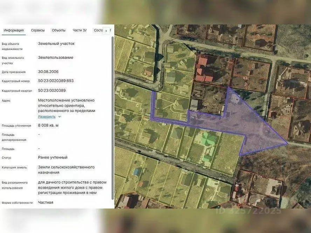Click the Земельный участок object type value

(x=56, y=44)
